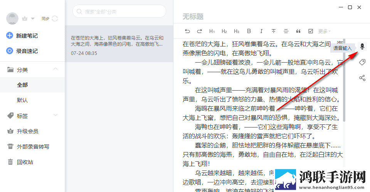370x192 pixels.
Task: Click the 无标题 note title field
Action: [193, 17]
